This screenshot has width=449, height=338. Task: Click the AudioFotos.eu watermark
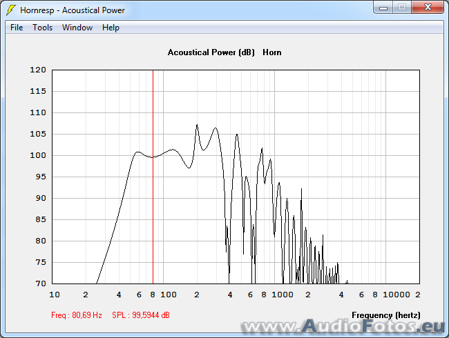click(x=342, y=326)
